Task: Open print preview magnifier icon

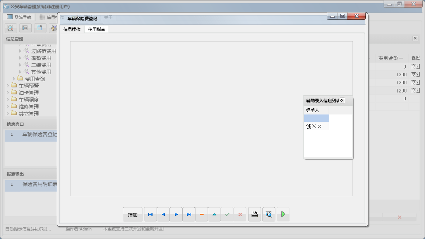Action: pos(269,214)
